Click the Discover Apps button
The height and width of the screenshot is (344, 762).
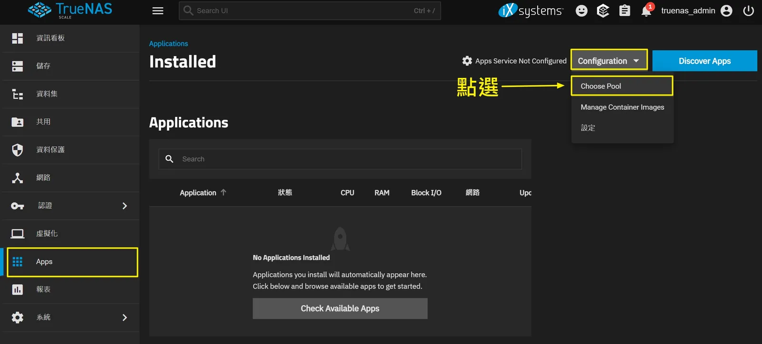[705, 61]
